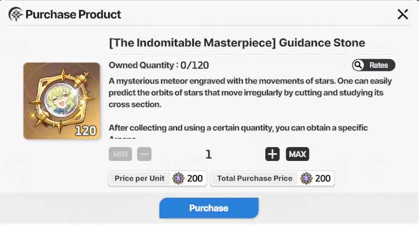Close the Purchase Product dialog
Viewport: 419px width, 225px height.
coord(403,14)
